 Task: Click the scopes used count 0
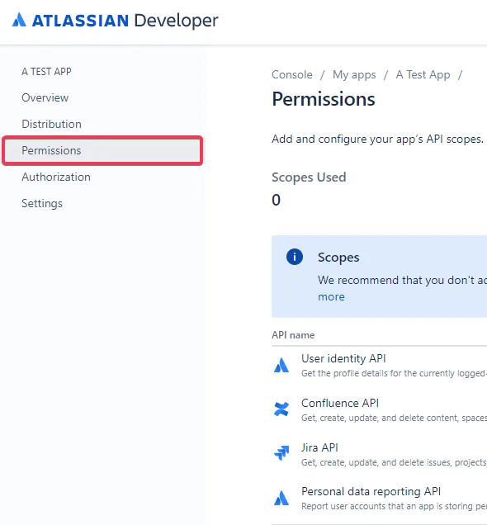click(277, 200)
